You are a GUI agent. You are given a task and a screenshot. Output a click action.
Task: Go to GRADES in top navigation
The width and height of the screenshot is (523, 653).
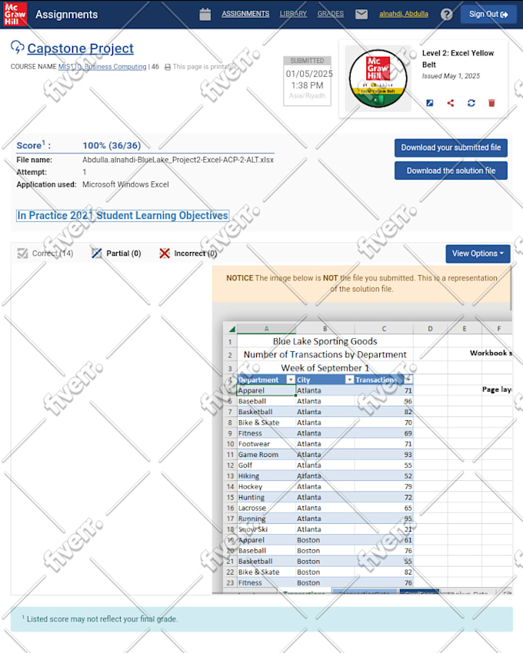click(x=330, y=14)
